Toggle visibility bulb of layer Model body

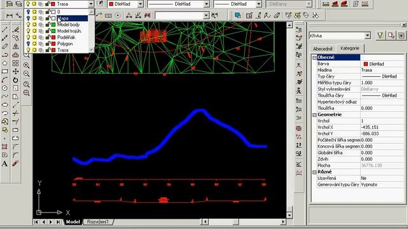28,25
